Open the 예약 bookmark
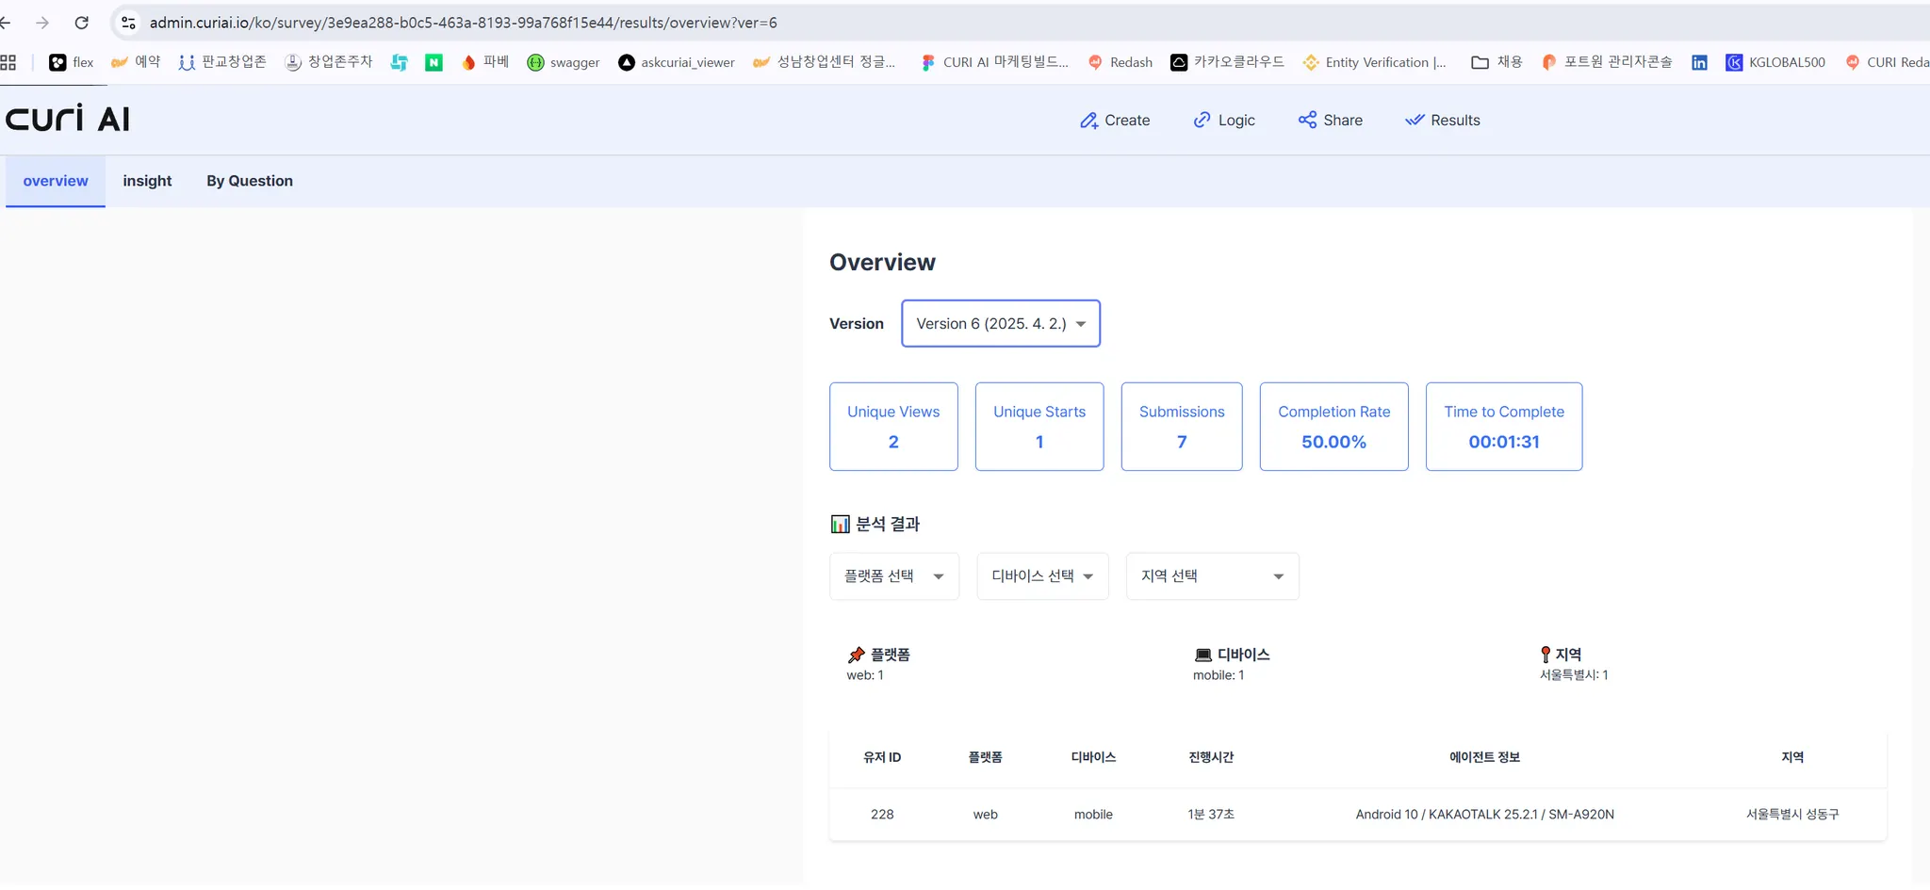Viewport: 1930px width, 890px height. click(x=136, y=62)
